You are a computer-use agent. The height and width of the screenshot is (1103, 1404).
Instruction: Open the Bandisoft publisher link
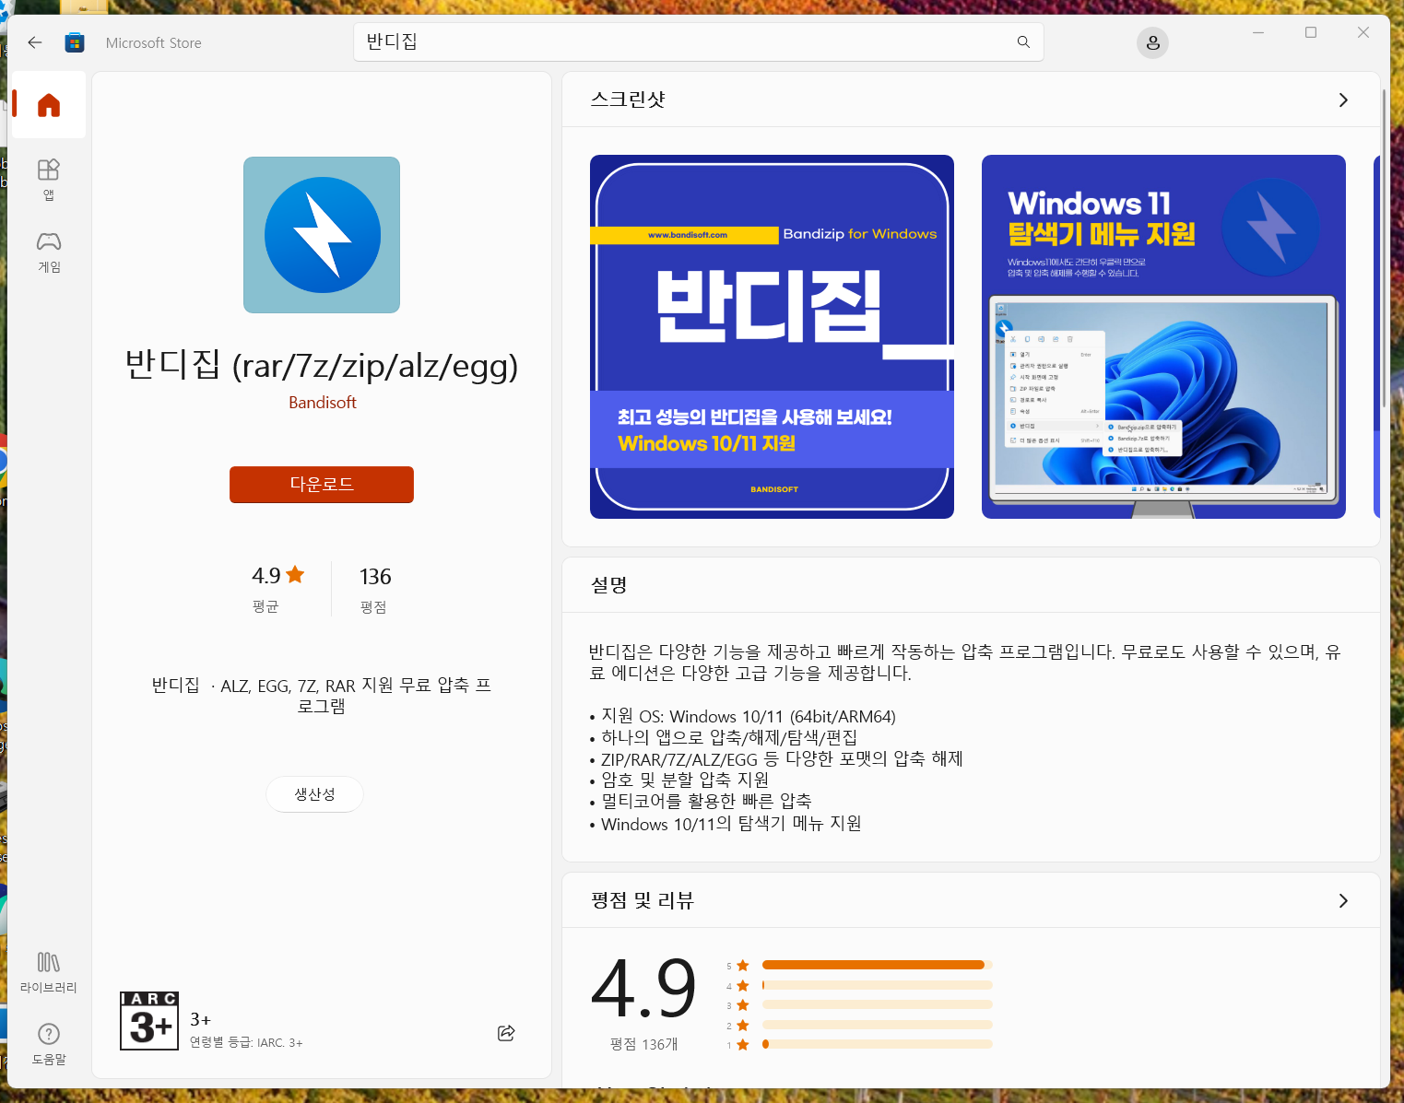pyautogui.click(x=322, y=403)
